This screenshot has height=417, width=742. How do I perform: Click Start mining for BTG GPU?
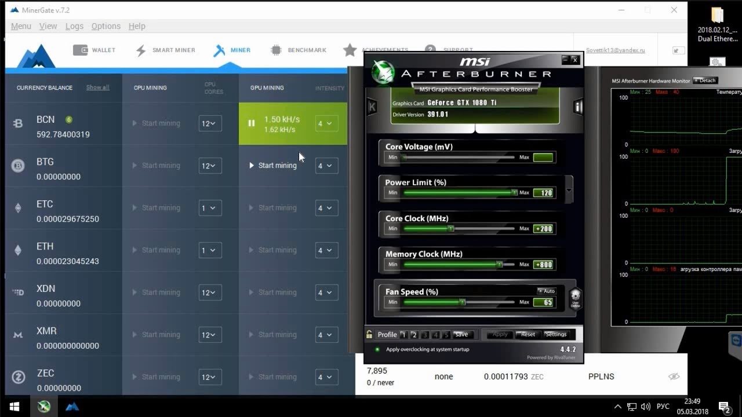273,166
